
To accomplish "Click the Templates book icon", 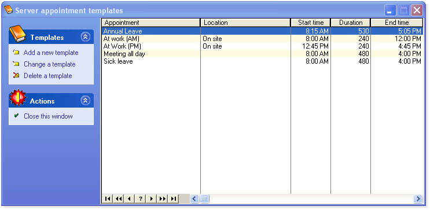I will pos(17,34).
